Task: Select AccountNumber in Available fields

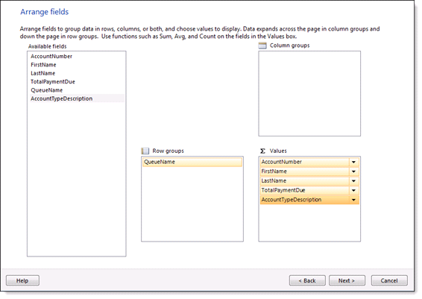Action: click(51, 56)
